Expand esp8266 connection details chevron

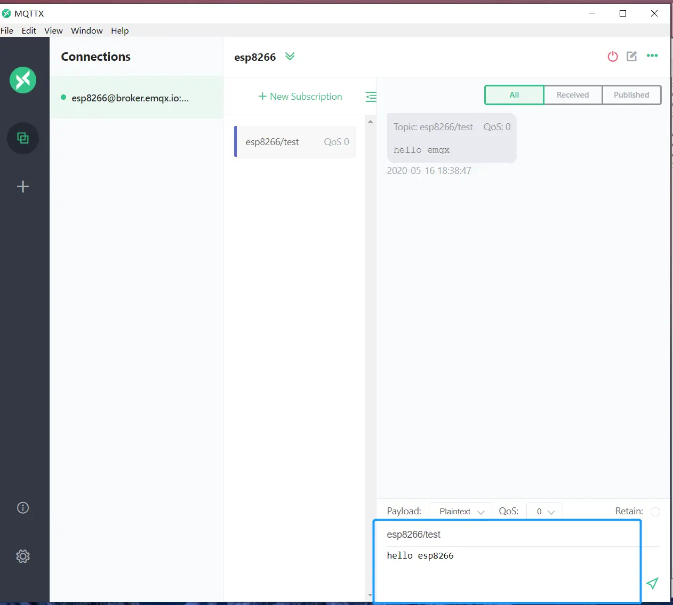290,57
